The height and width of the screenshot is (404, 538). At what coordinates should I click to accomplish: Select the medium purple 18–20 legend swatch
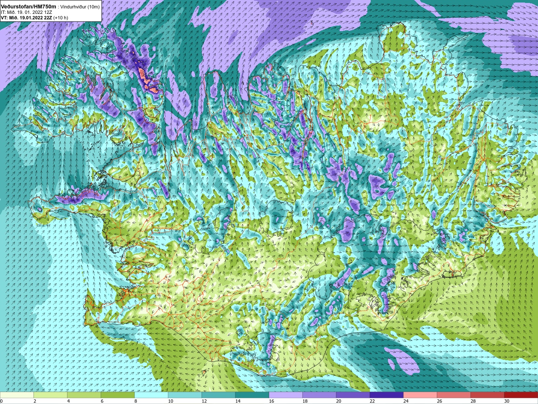click(319, 395)
